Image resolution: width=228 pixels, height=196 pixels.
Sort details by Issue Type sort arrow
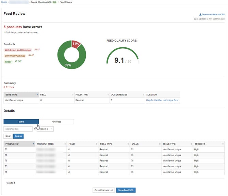pyautogui.click(x=191, y=144)
